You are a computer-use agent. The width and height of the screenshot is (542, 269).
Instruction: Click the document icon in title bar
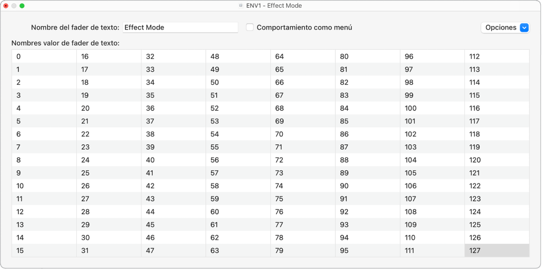(241, 6)
